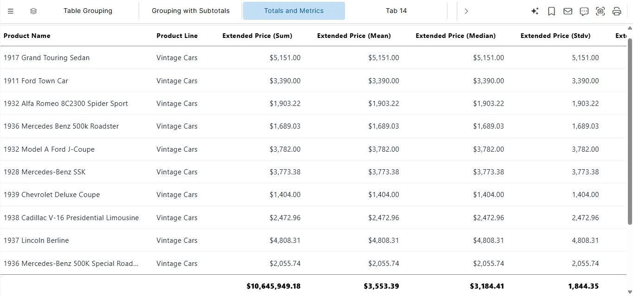Bookmark the current report
The width and height of the screenshot is (633, 296).
click(551, 11)
